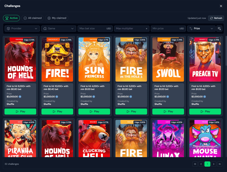Viewport: 227px width, 172px height.
Task: Close the Challenges dialog
Action: click(221, 6)
